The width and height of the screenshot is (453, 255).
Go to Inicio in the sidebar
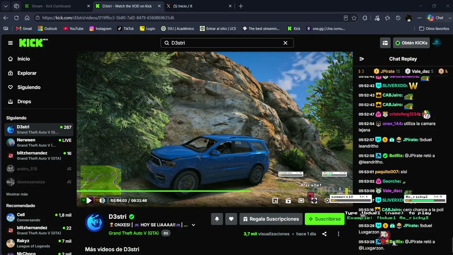(x=24, y=59)
